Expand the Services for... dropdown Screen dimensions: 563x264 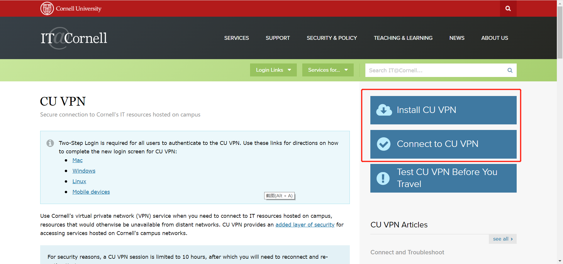(x=328, y=70)
